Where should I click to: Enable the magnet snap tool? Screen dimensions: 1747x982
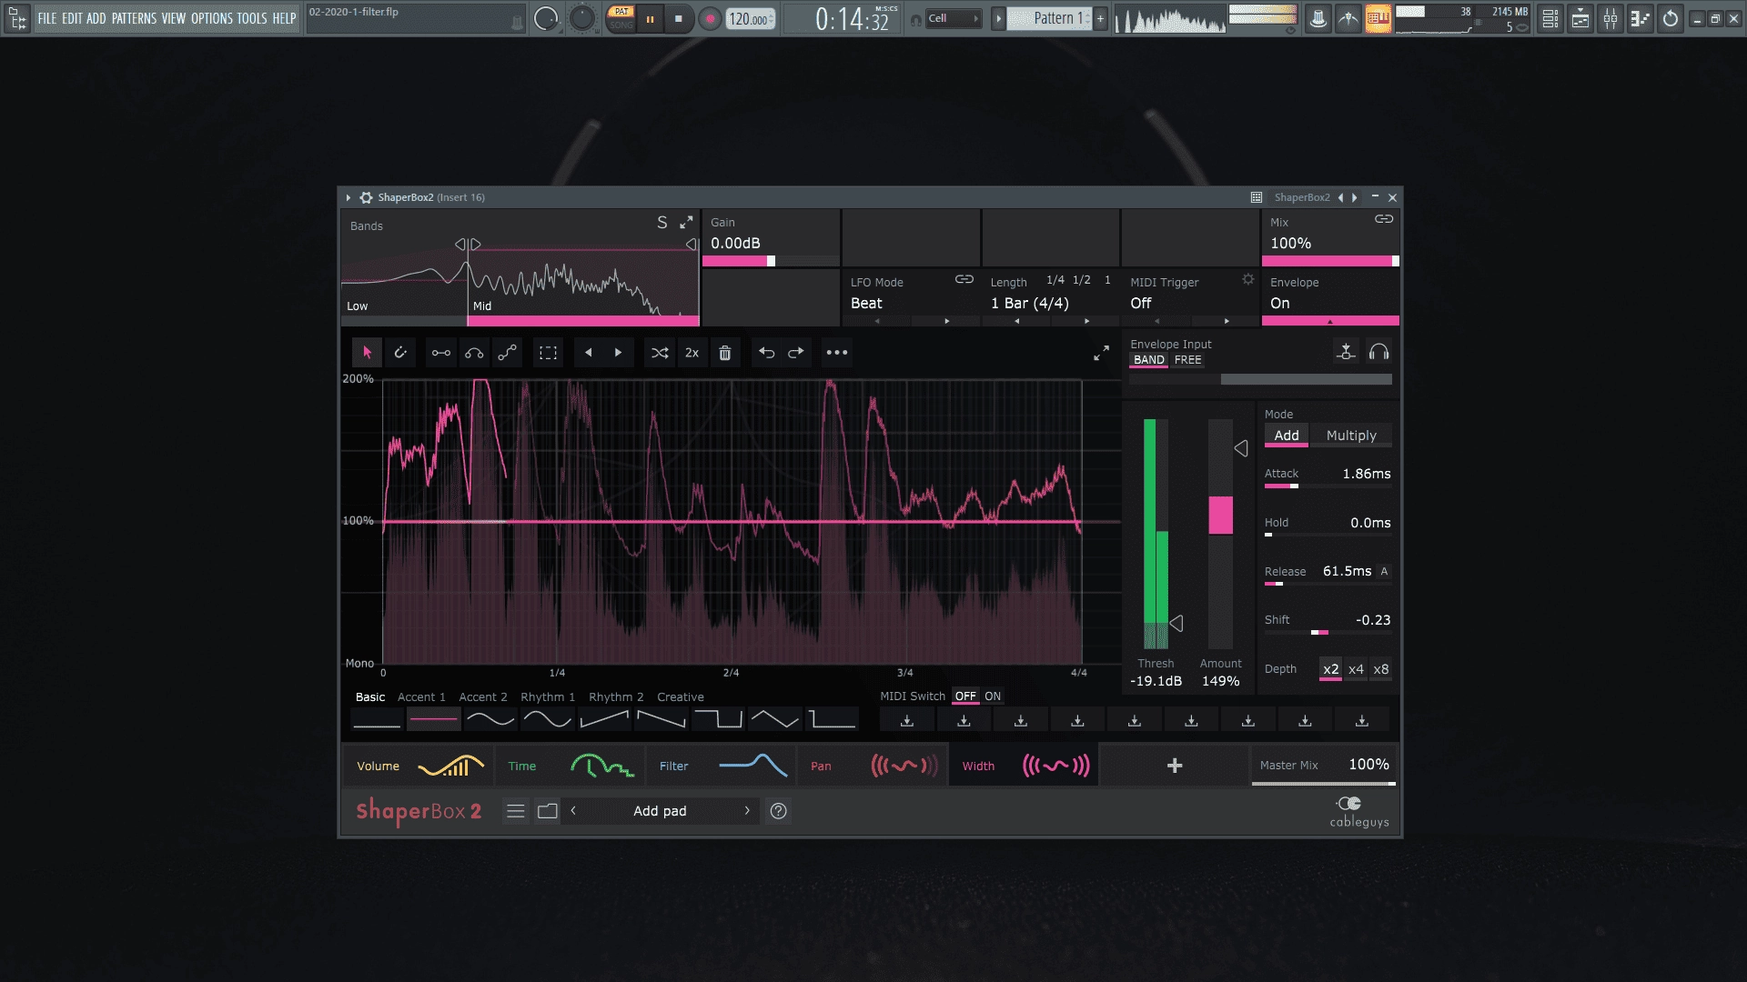(x=400, y=353)
